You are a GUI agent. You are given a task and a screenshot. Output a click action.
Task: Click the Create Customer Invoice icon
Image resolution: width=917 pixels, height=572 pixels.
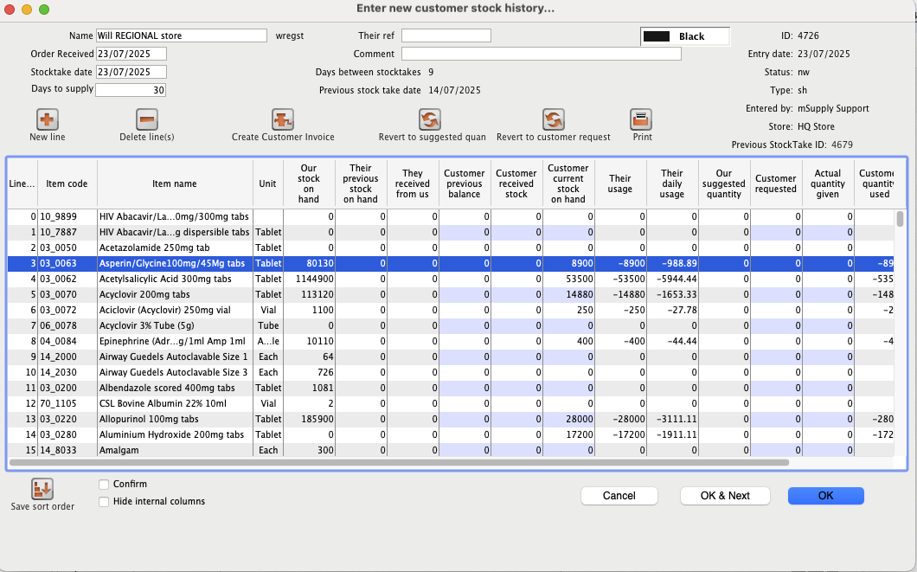pos(283,119)
